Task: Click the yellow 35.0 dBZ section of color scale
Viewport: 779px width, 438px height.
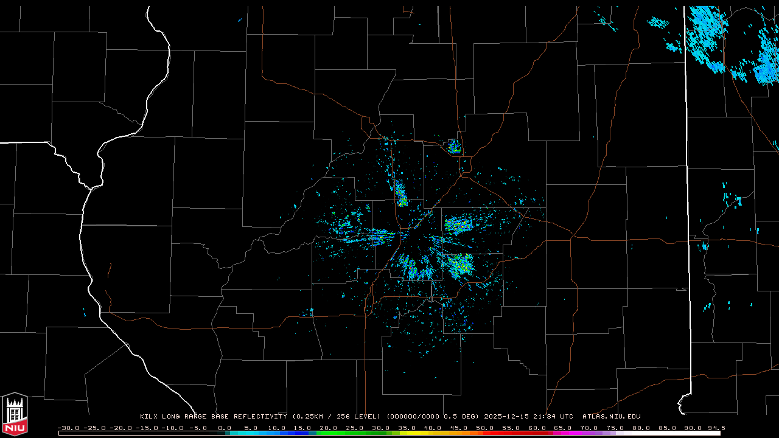Action: pyautogui.click(x=407, y=433)
